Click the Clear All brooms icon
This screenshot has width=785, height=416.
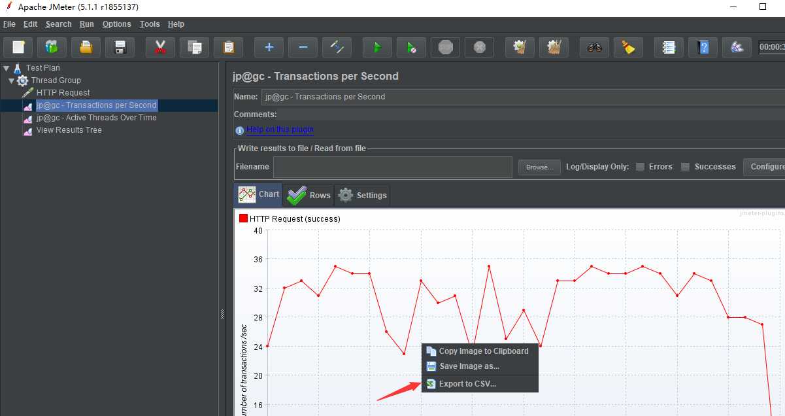[554, 47]
